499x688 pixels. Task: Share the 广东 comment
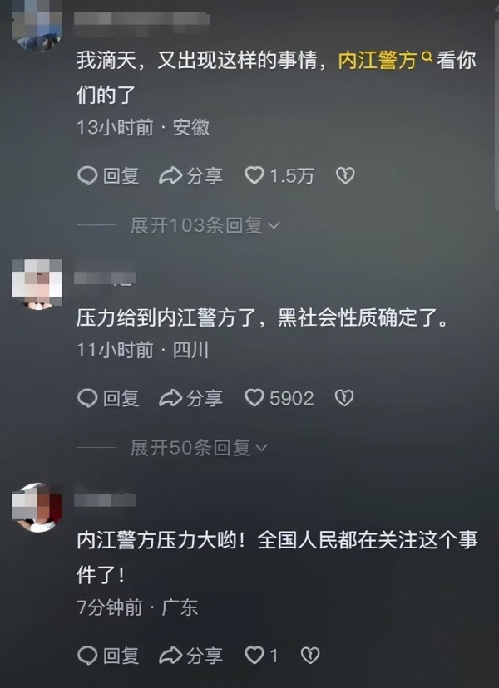coord(190,656)
